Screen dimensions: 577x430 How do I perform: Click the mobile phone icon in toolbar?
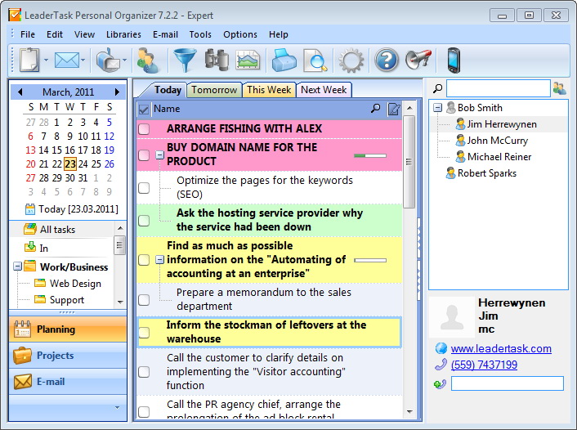[454, 60]
